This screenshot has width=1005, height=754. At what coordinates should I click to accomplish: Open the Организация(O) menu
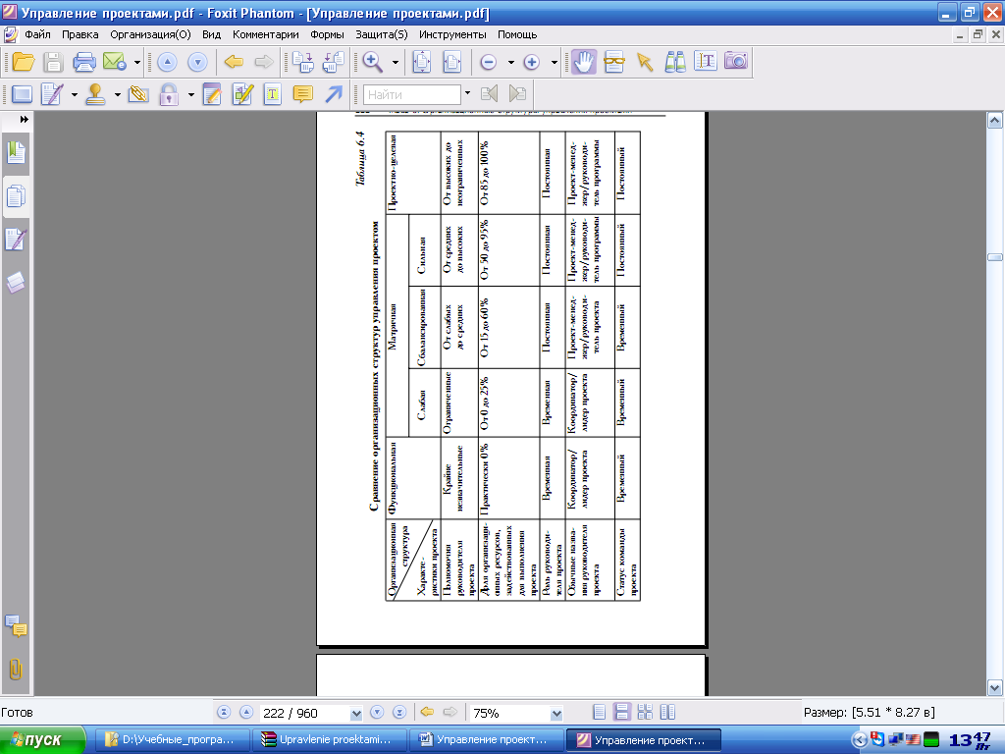[150, 34]
